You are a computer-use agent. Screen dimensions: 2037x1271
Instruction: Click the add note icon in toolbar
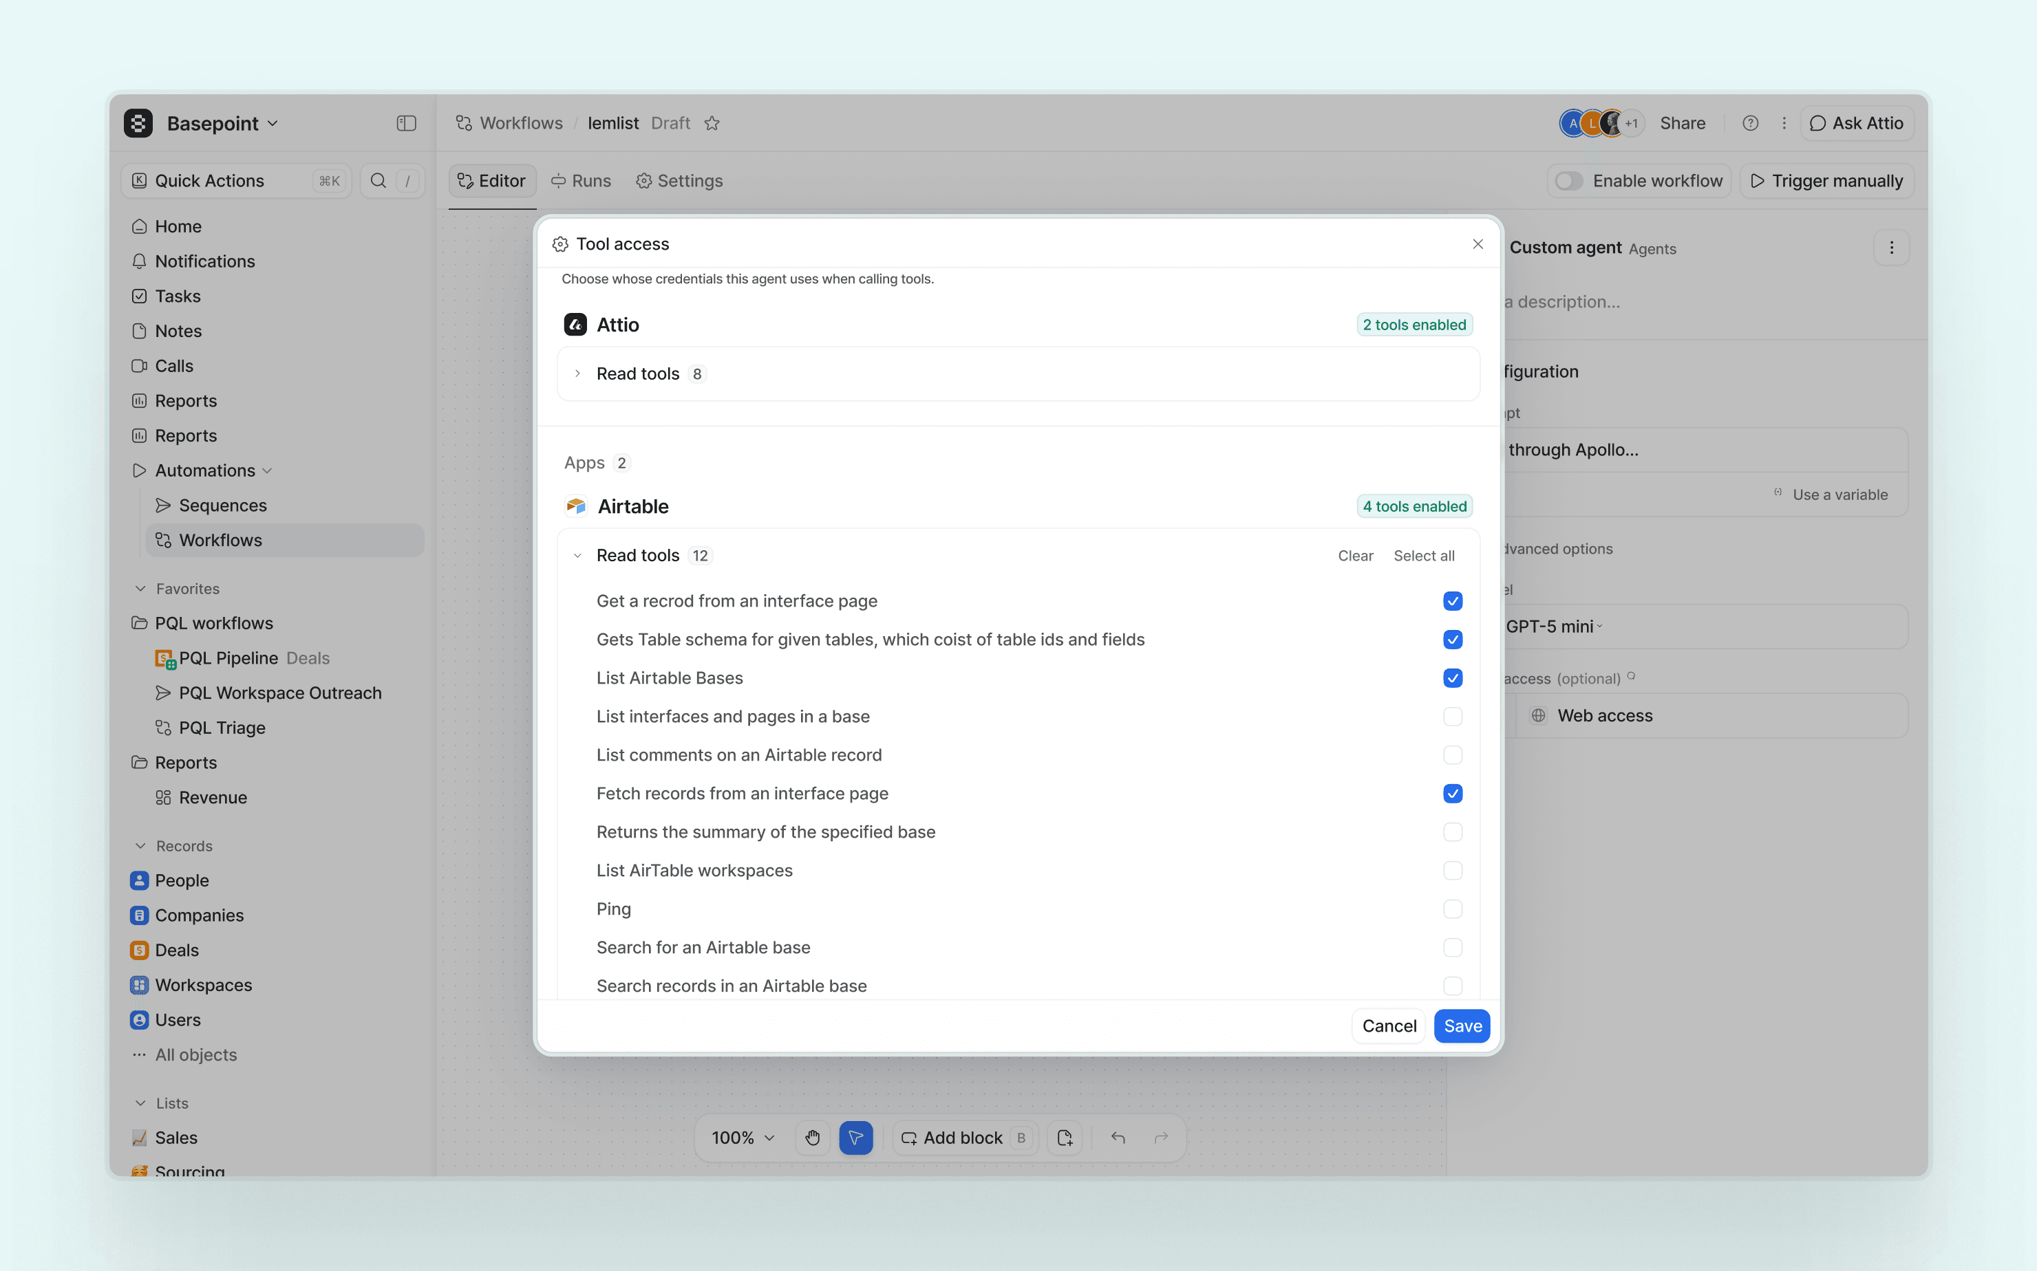(x=1065, y=1138)
